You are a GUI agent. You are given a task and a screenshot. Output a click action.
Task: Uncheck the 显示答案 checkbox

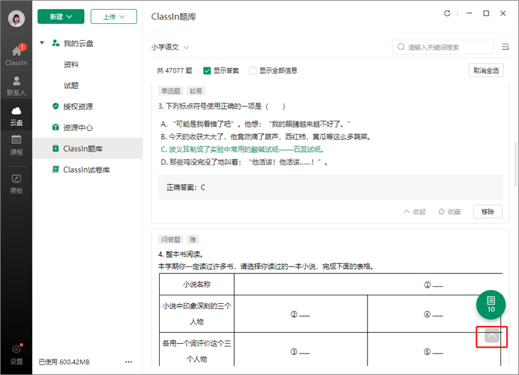207,71
